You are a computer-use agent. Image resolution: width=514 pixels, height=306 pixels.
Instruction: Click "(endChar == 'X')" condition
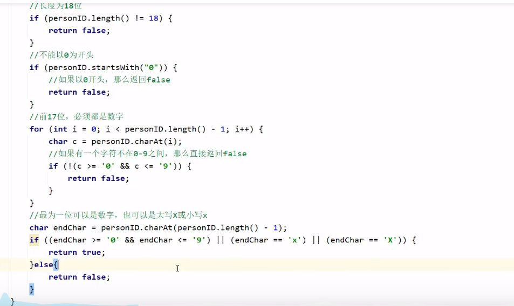tap(364, 240)
